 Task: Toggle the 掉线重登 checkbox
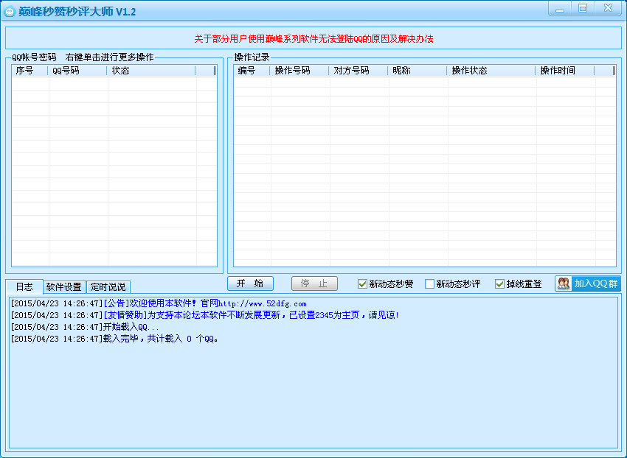[x=500, y=284]
